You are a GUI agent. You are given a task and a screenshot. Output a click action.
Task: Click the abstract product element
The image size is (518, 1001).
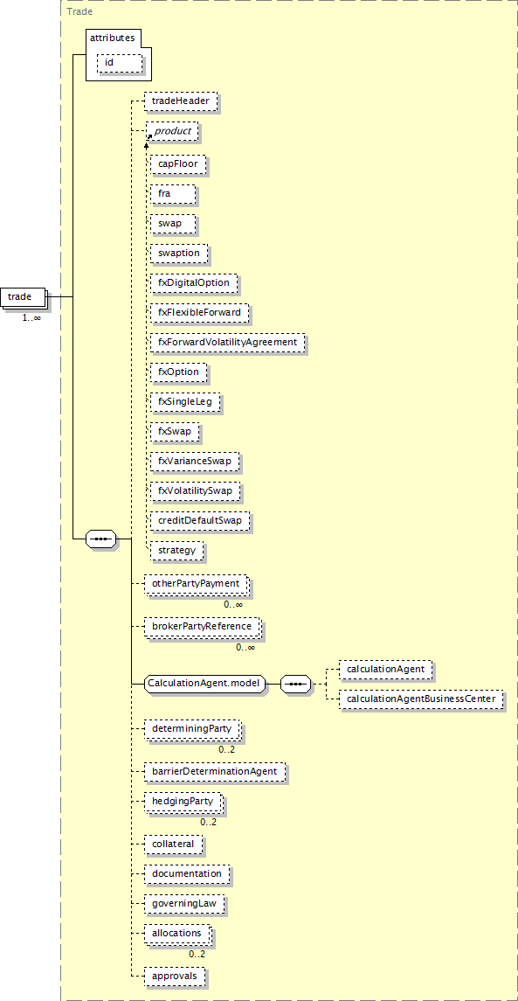(172, 131)
